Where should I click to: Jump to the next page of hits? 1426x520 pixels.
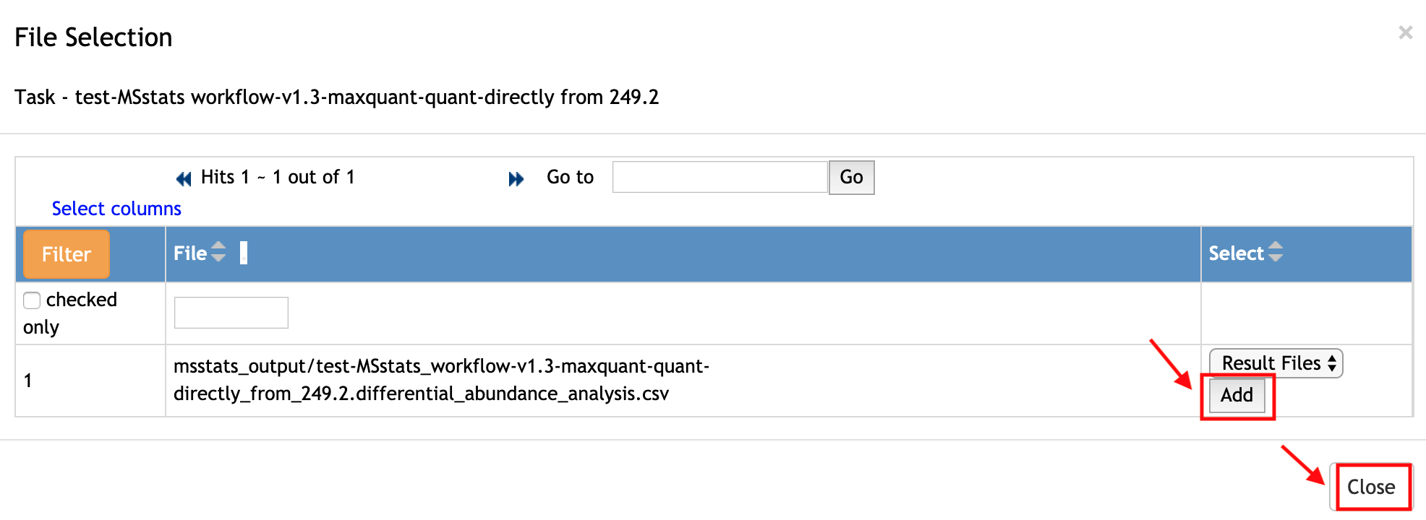coord(516,178)
